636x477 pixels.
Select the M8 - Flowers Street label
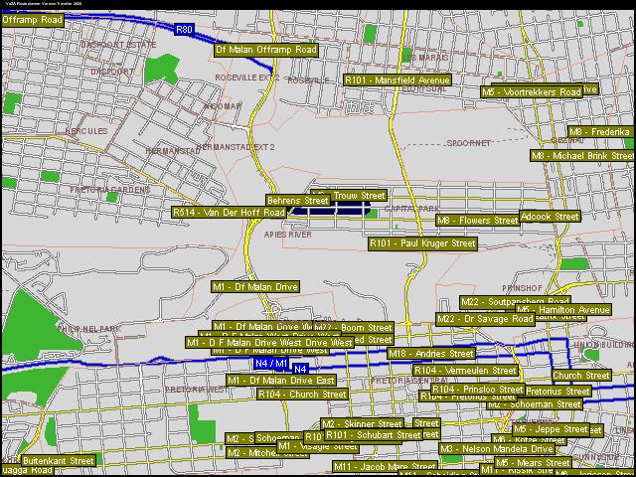[x=478, y=221]
